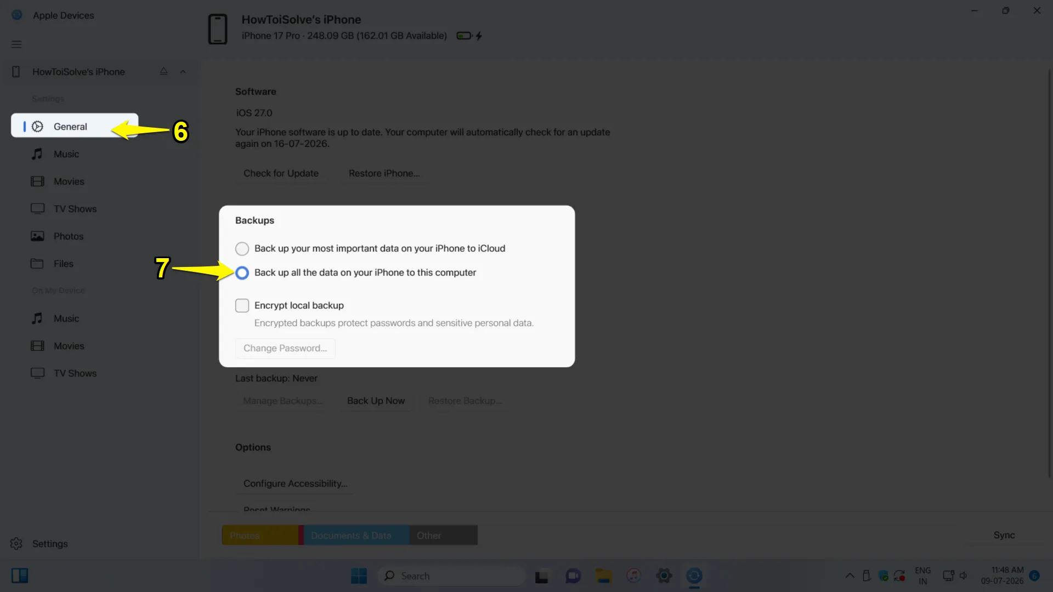Click the hamburger navigation menu icon
The width and height of the screenshot is (1053, 592).
[x=16, y=44]
